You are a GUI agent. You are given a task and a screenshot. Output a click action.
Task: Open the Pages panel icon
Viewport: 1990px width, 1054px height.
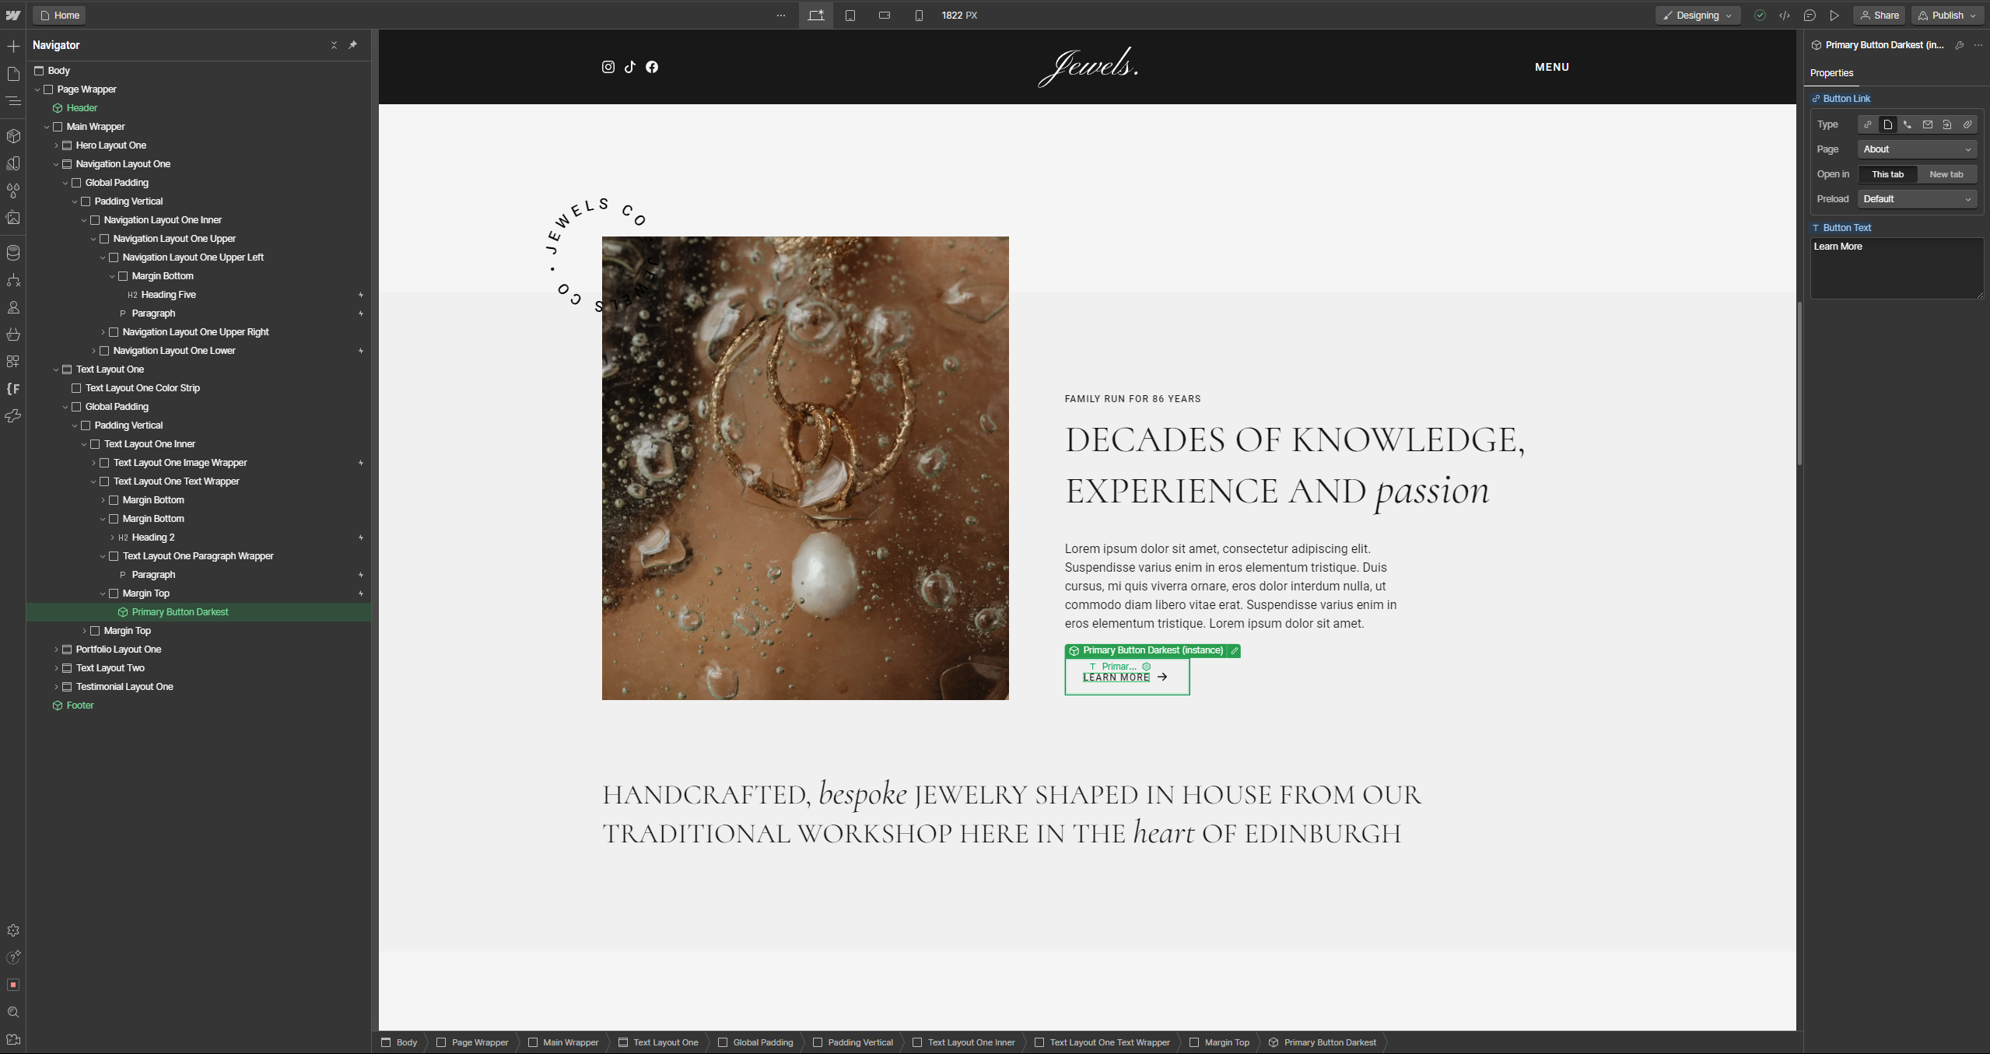[13, 74]
